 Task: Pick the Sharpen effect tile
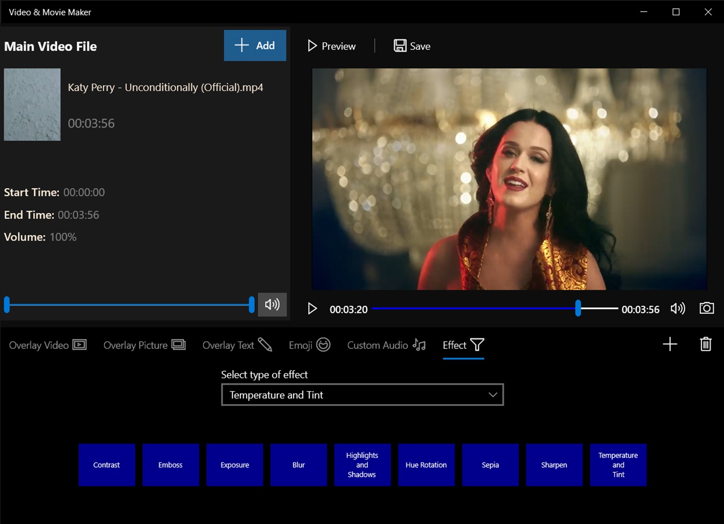[554, 465]
